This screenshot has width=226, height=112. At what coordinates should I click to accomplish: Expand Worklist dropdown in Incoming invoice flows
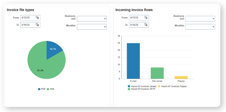point(200,27)
